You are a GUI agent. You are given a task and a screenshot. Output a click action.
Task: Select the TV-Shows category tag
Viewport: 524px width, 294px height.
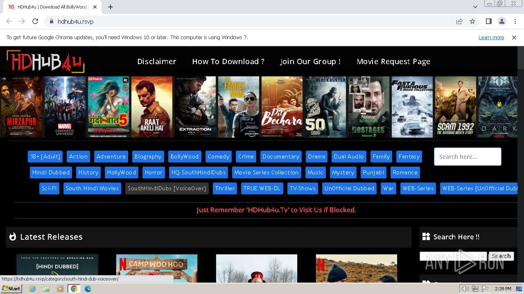coord(303,188)
